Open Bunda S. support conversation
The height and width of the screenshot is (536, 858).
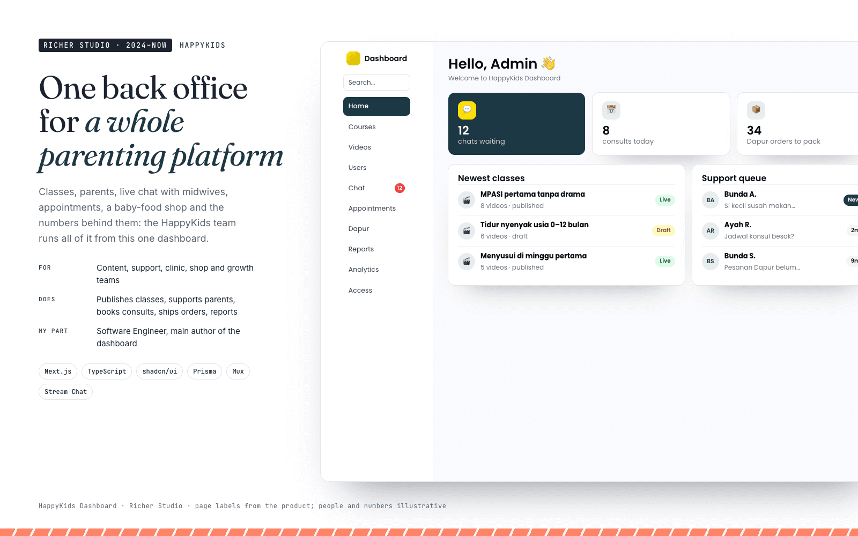tap(780, 262)
